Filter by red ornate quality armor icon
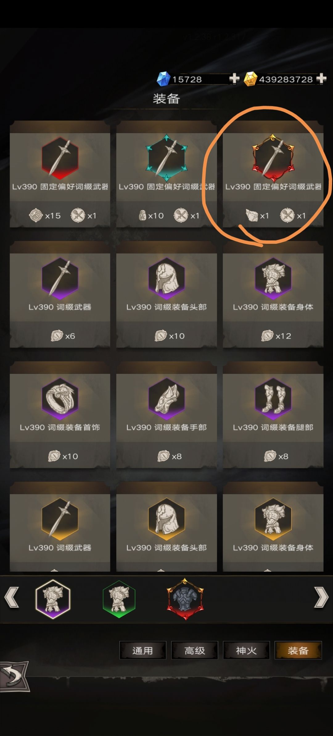Viewport: 333px width, 736px height. coord(185,599)
